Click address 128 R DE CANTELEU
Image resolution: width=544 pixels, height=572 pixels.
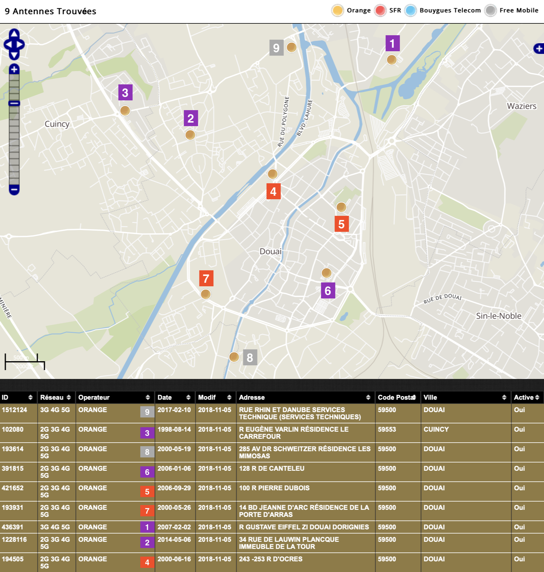[272, 468]
